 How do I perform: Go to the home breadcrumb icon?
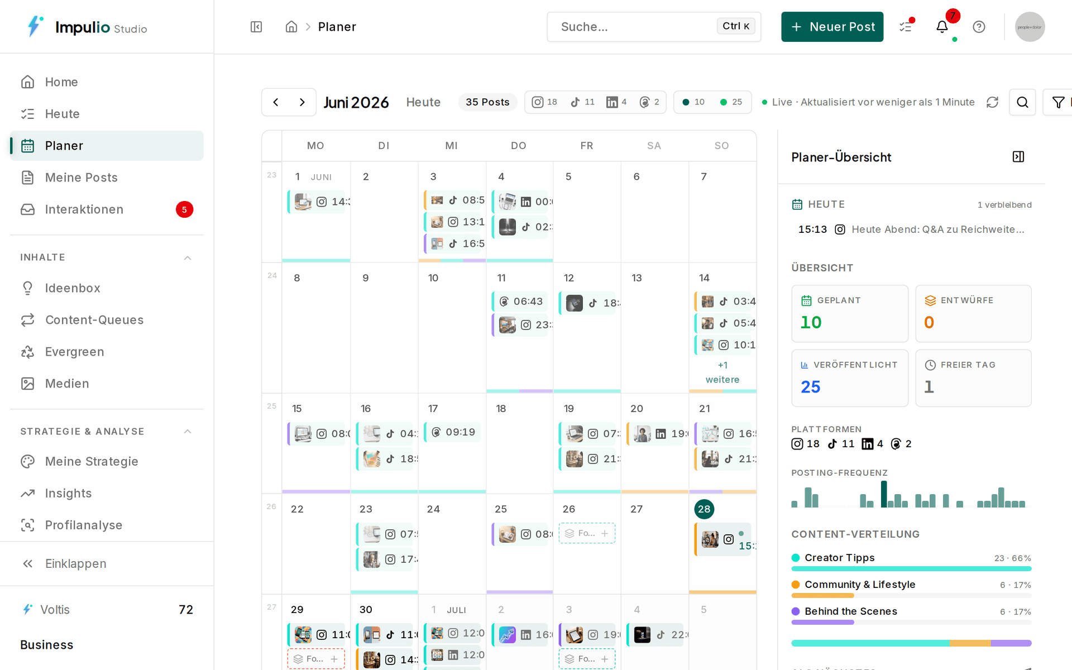click(x=291, y=27)
